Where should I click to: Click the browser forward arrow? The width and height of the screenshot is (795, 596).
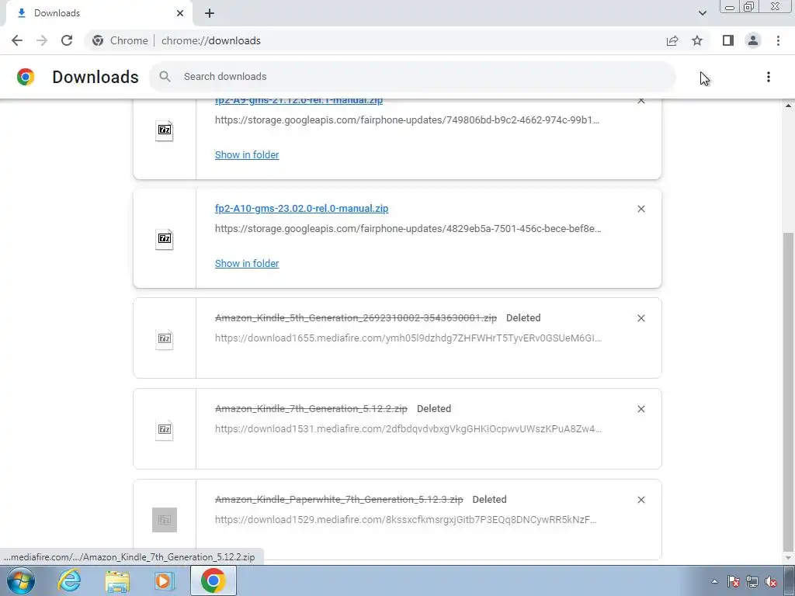(x=42, y=40)
